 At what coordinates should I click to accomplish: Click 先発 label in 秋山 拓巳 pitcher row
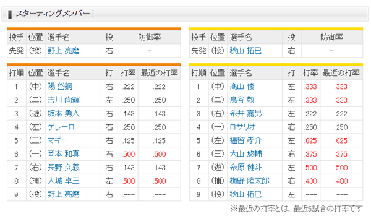coord(198,51)
